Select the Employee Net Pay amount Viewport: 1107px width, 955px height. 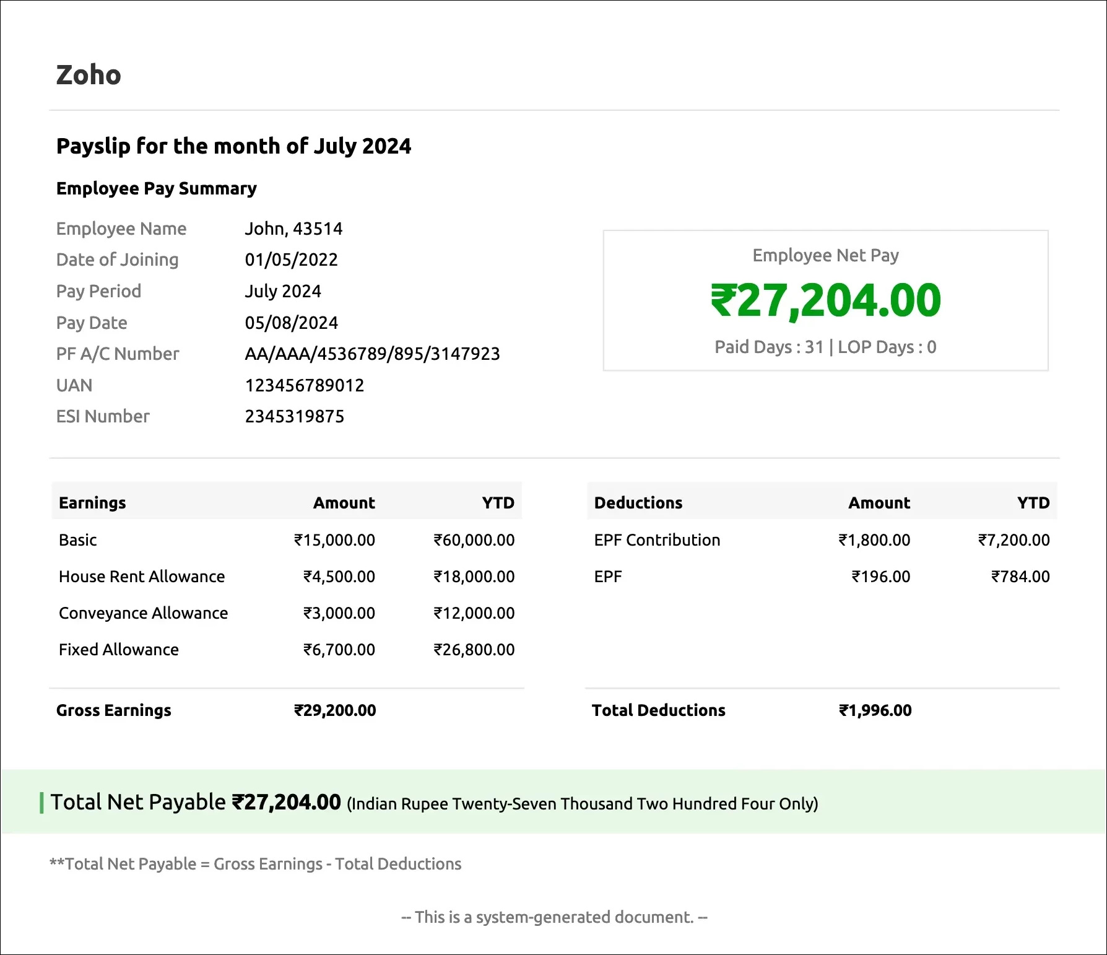825,300
